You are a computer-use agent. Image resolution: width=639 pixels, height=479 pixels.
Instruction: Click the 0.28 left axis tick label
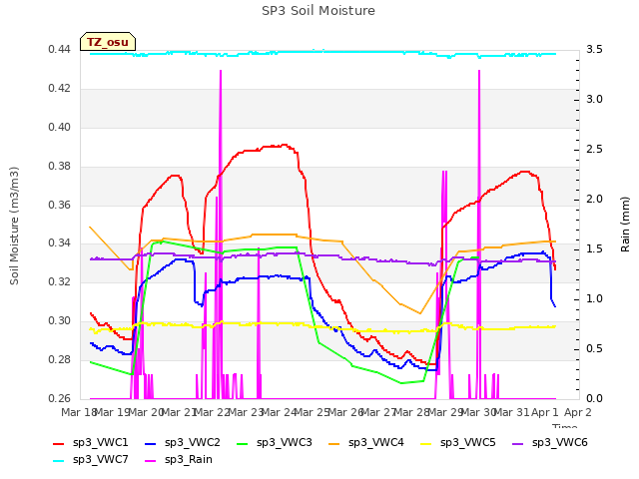point(59,359)
